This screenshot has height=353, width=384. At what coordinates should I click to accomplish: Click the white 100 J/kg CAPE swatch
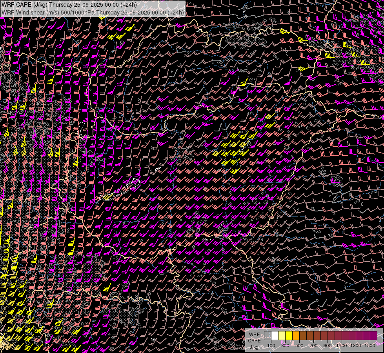pyautogui.click(x=275, y=336)
